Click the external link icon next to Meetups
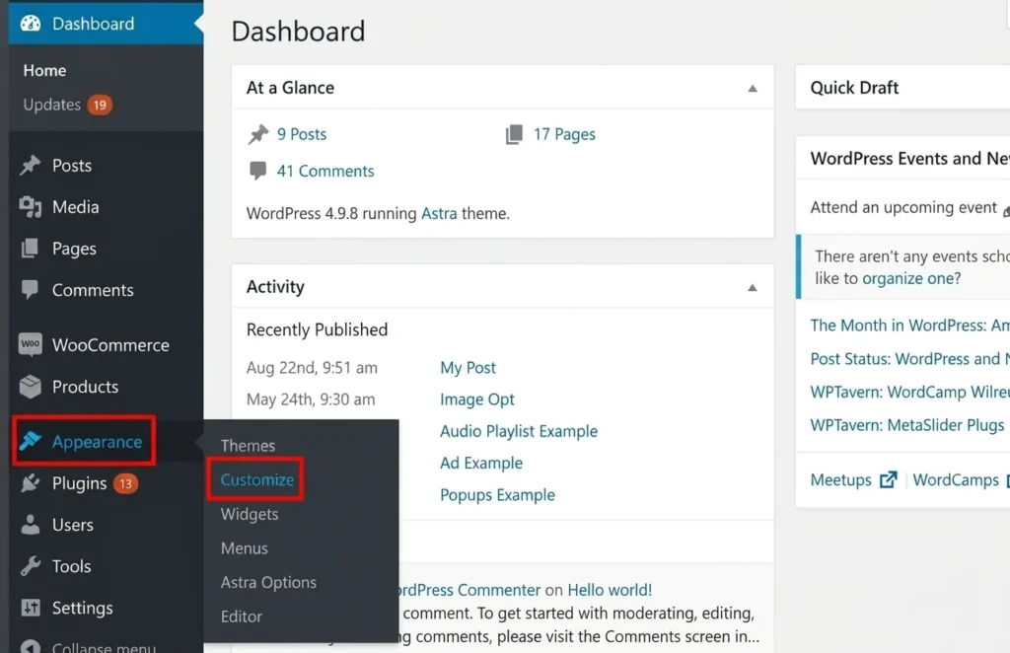 889,479
